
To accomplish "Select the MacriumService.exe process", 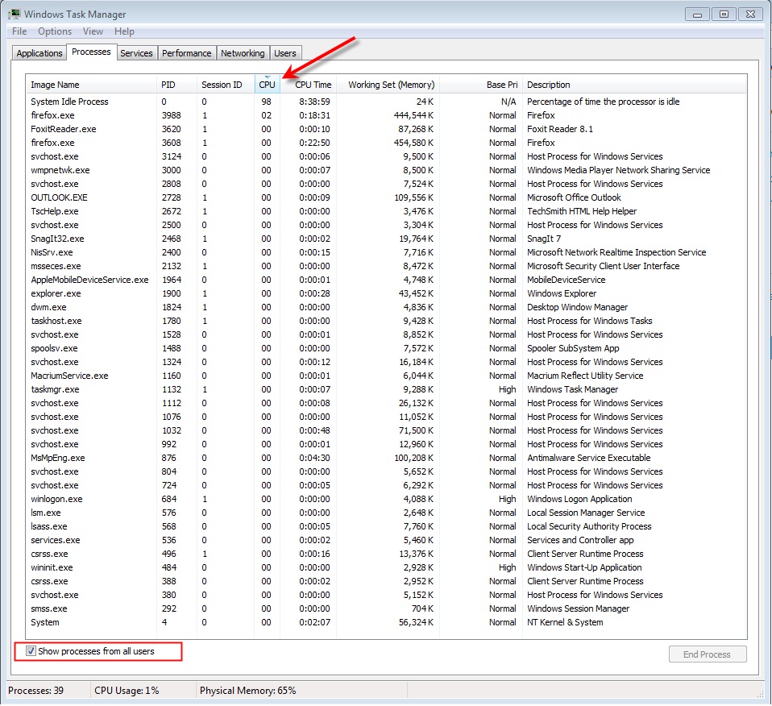I will [387, 376].
